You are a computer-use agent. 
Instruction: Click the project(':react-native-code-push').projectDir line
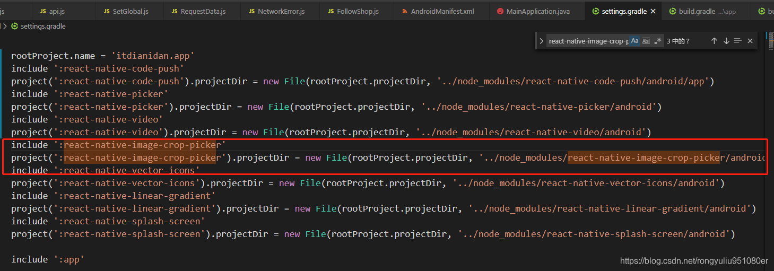(x=363, y=81)
